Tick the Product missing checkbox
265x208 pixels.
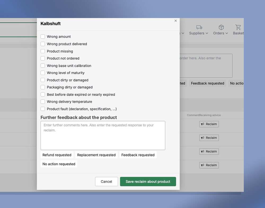pos(43,51)
